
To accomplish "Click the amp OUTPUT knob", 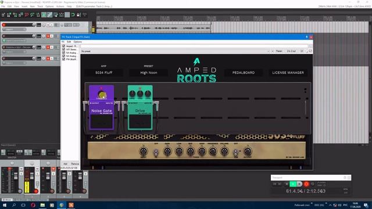I will [x=248, y=151].
